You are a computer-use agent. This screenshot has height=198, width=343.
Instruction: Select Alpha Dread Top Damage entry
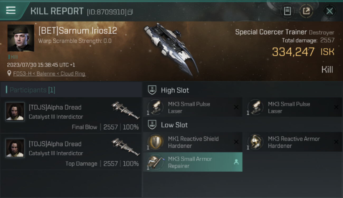click(x=71, y=152)
